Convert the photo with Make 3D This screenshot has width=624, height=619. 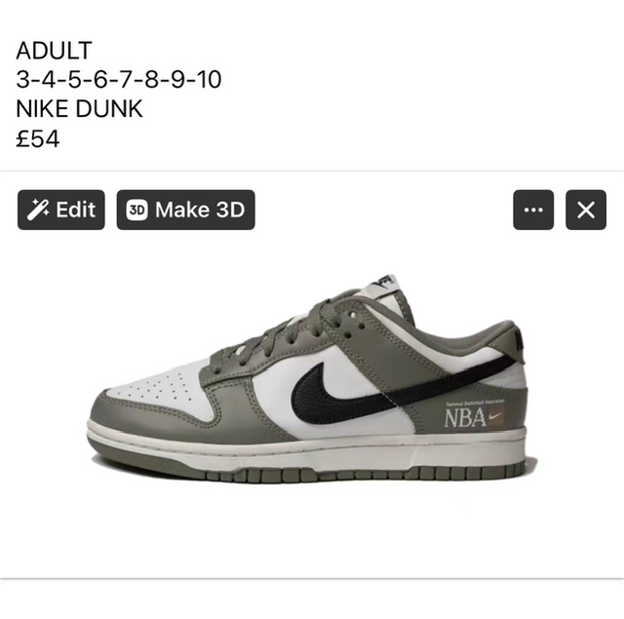(x=186, y=210)
